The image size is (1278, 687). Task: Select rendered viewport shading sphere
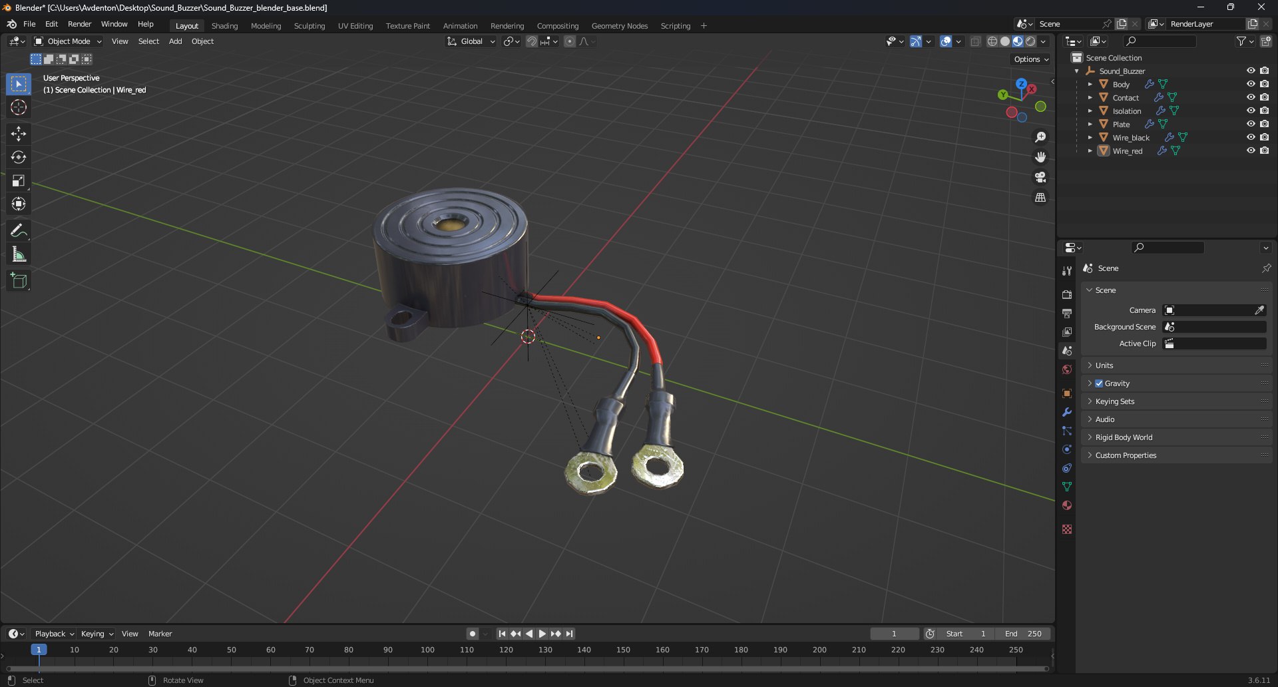point(1030,41)
